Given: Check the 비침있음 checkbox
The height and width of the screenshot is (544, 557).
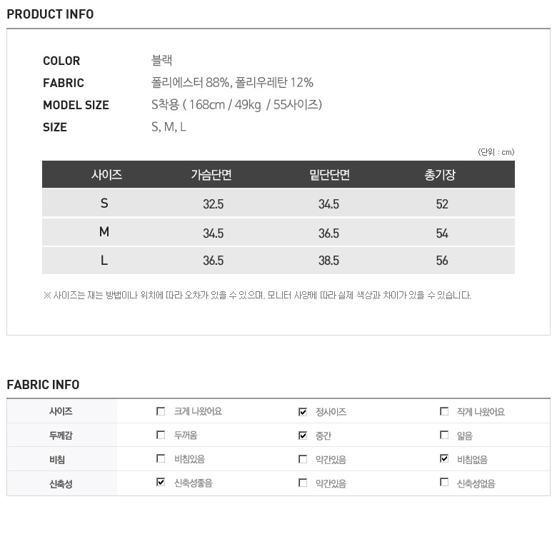Looking at the screenshot, I should click(x=161, y=459).
